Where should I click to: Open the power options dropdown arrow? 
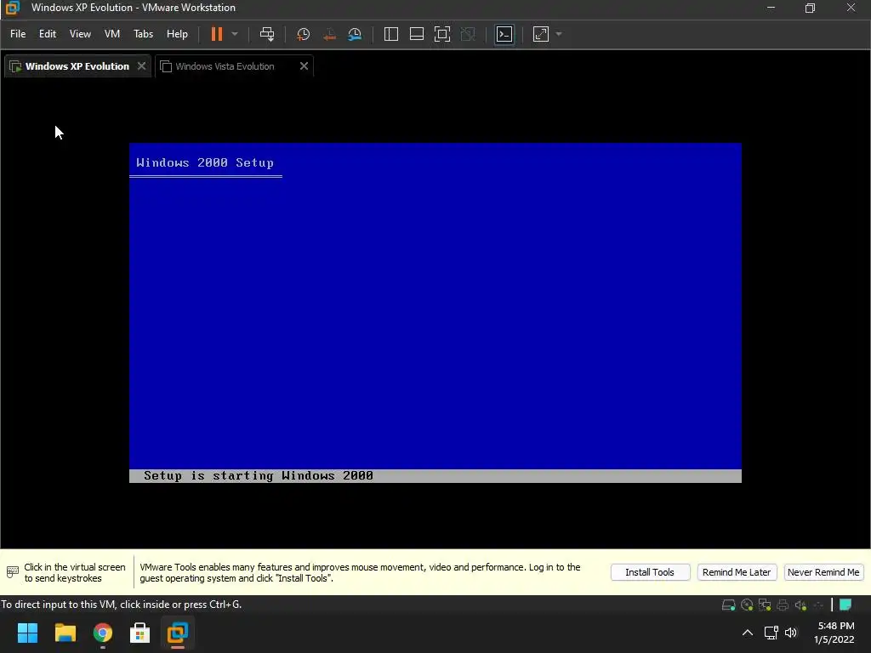coord(235,34)
